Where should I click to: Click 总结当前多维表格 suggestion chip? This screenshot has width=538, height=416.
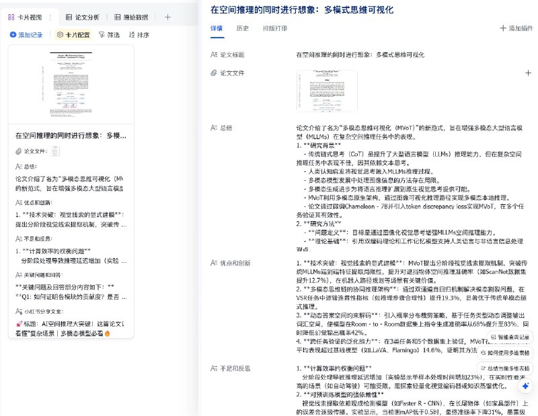pos(505,368)
